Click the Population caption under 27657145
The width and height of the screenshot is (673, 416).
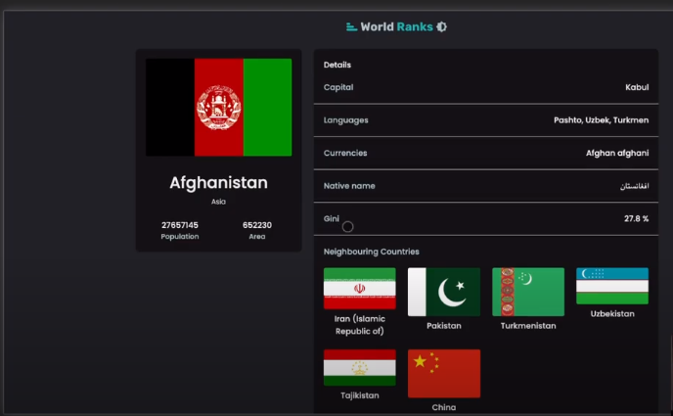tap(180, 237)
